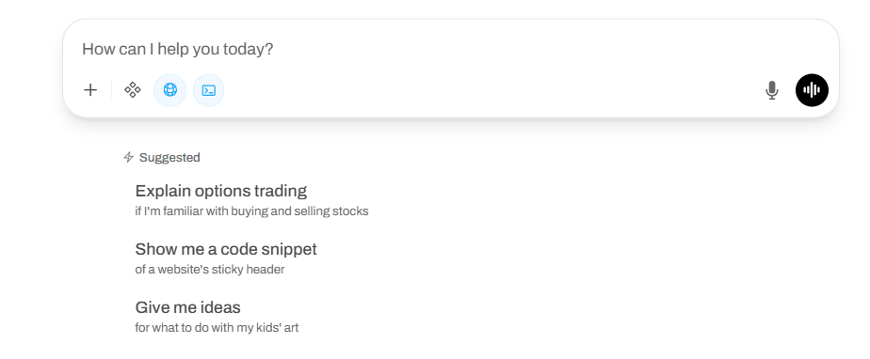Screen dimensions: 870x359
Task: Click the lightning bolt icon beside Suggested
Action: pos(129,157)
